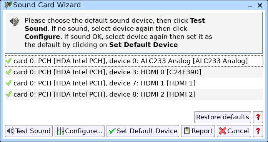The image size is (268, 142).
Task: Click the speaker wrench icon in instructions
Action: point(14,22)
